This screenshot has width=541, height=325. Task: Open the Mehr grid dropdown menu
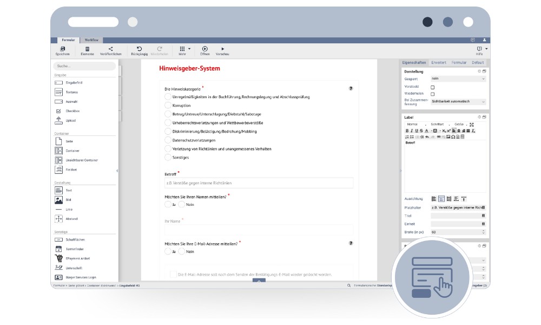click(x=184, y=49)
